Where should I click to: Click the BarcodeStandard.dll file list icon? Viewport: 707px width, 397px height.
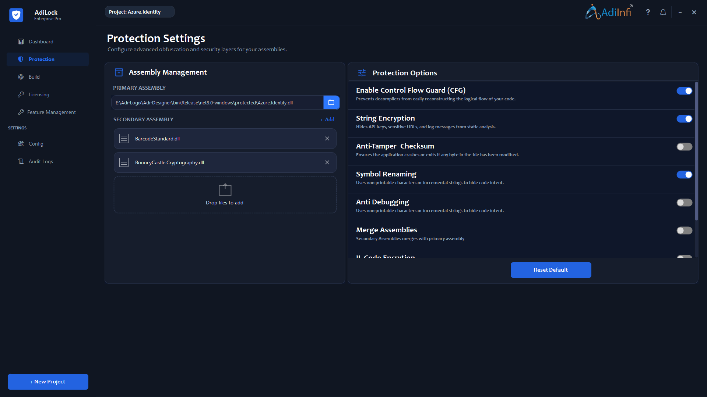(x=124, y=139)
